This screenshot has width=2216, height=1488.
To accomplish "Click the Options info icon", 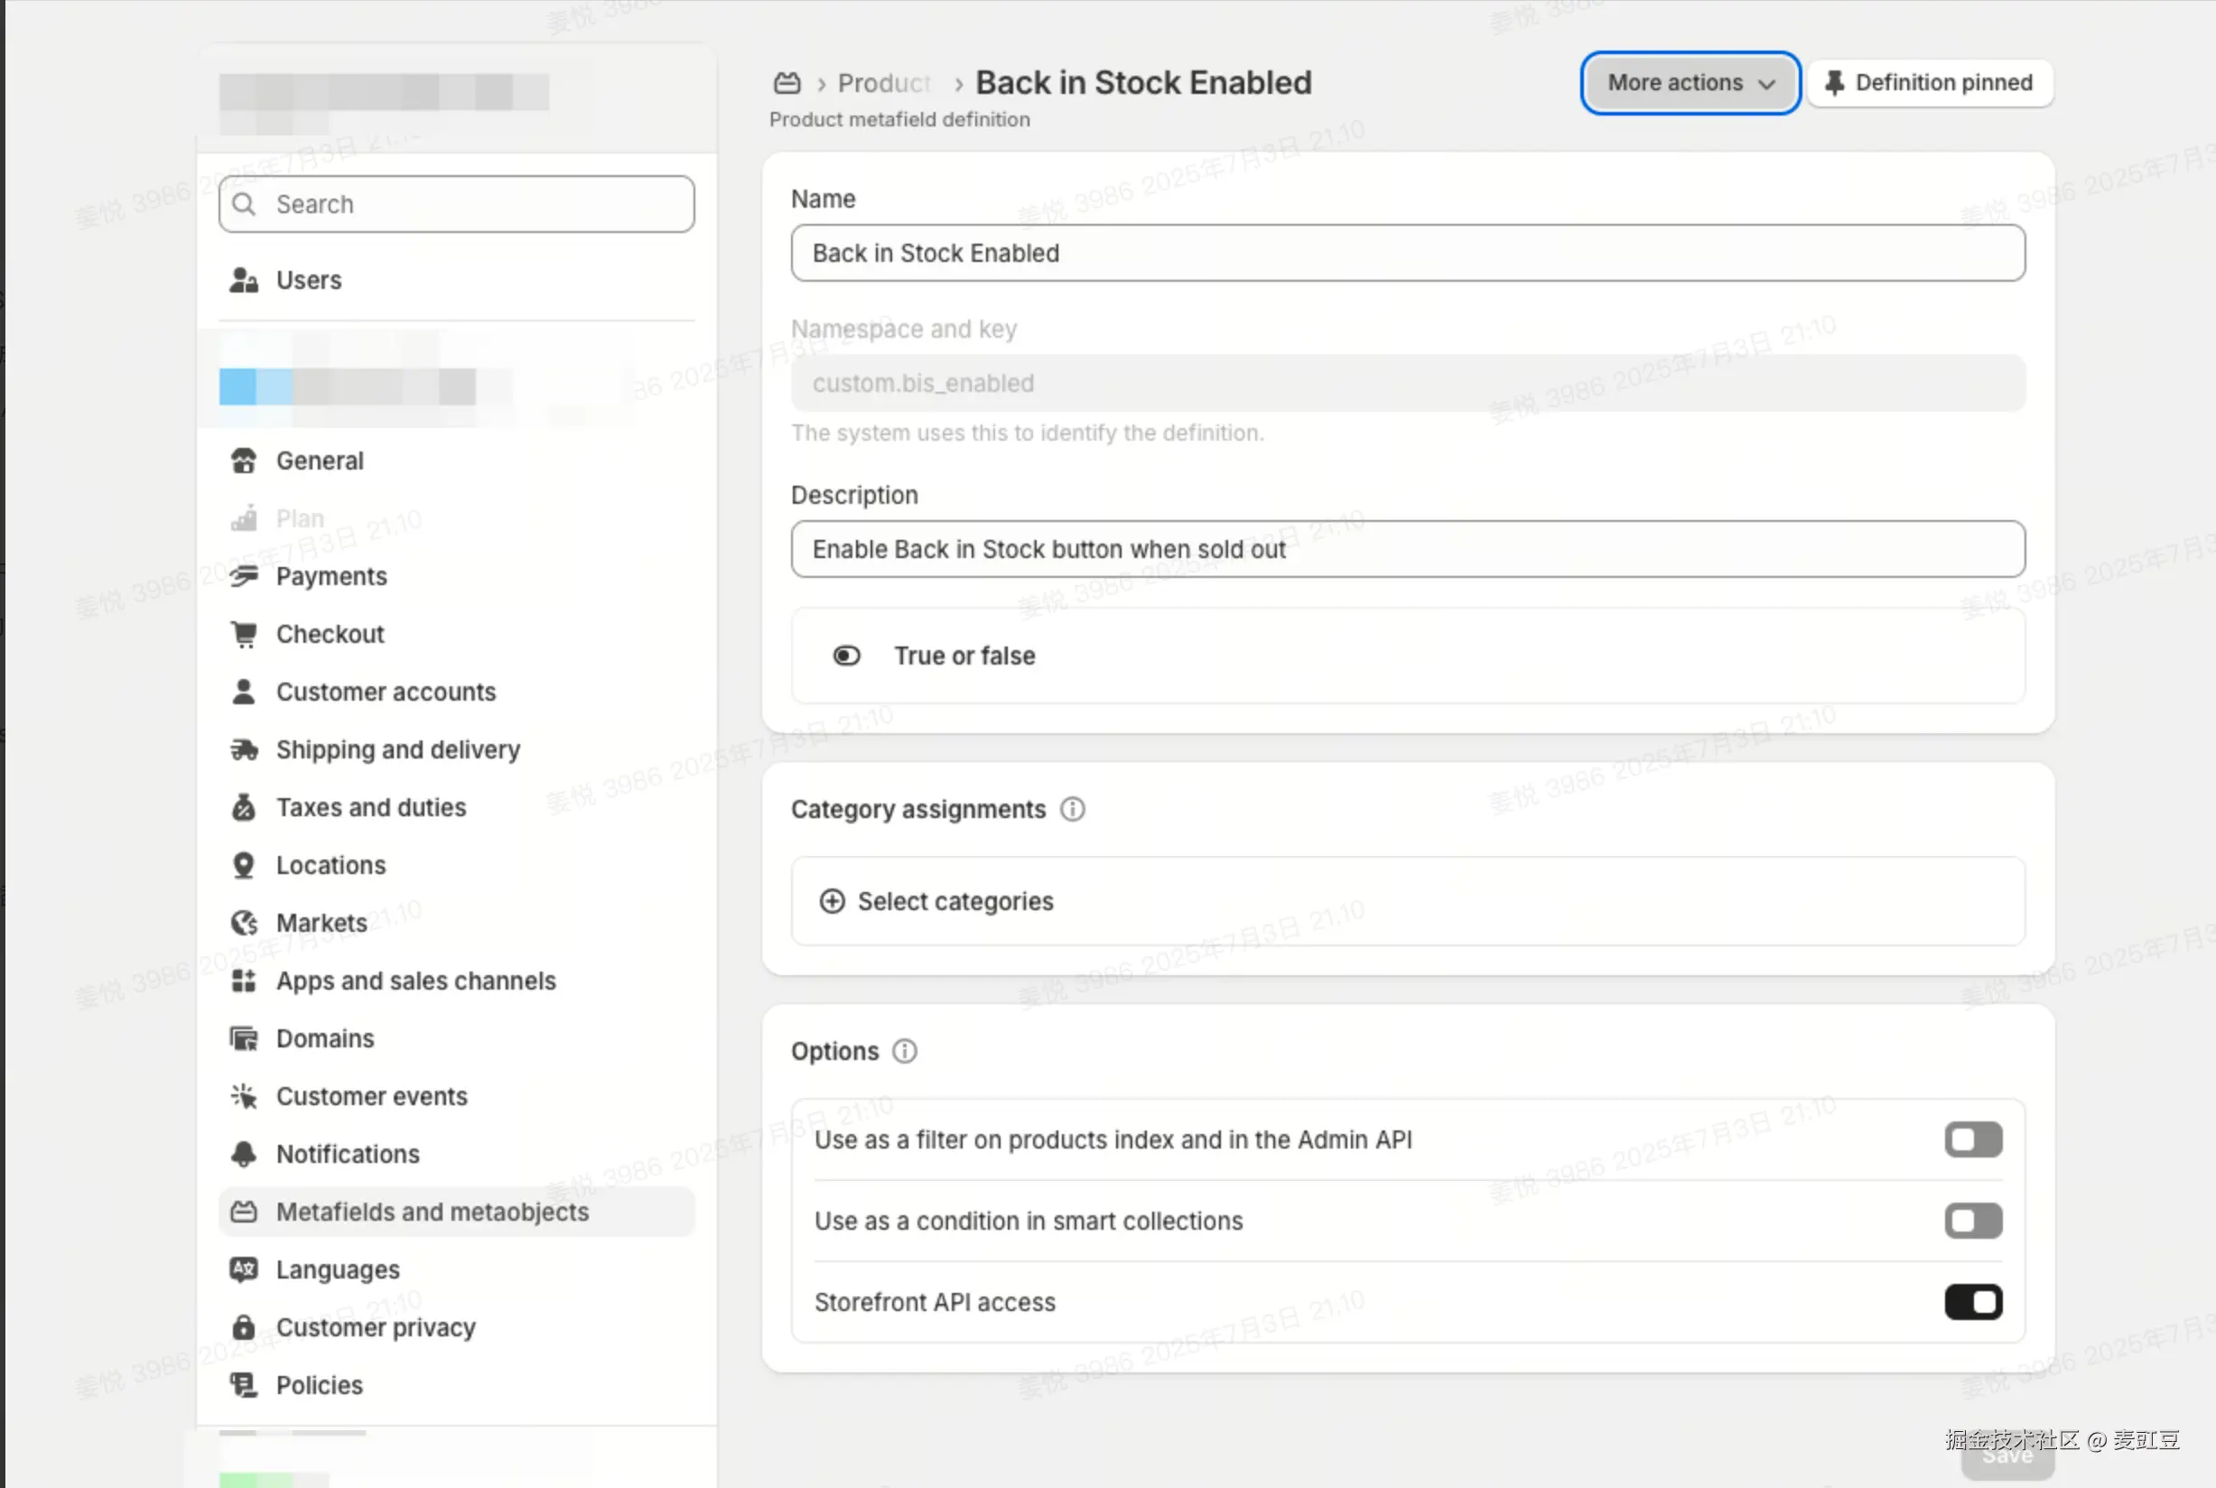I will [905, 1052].
